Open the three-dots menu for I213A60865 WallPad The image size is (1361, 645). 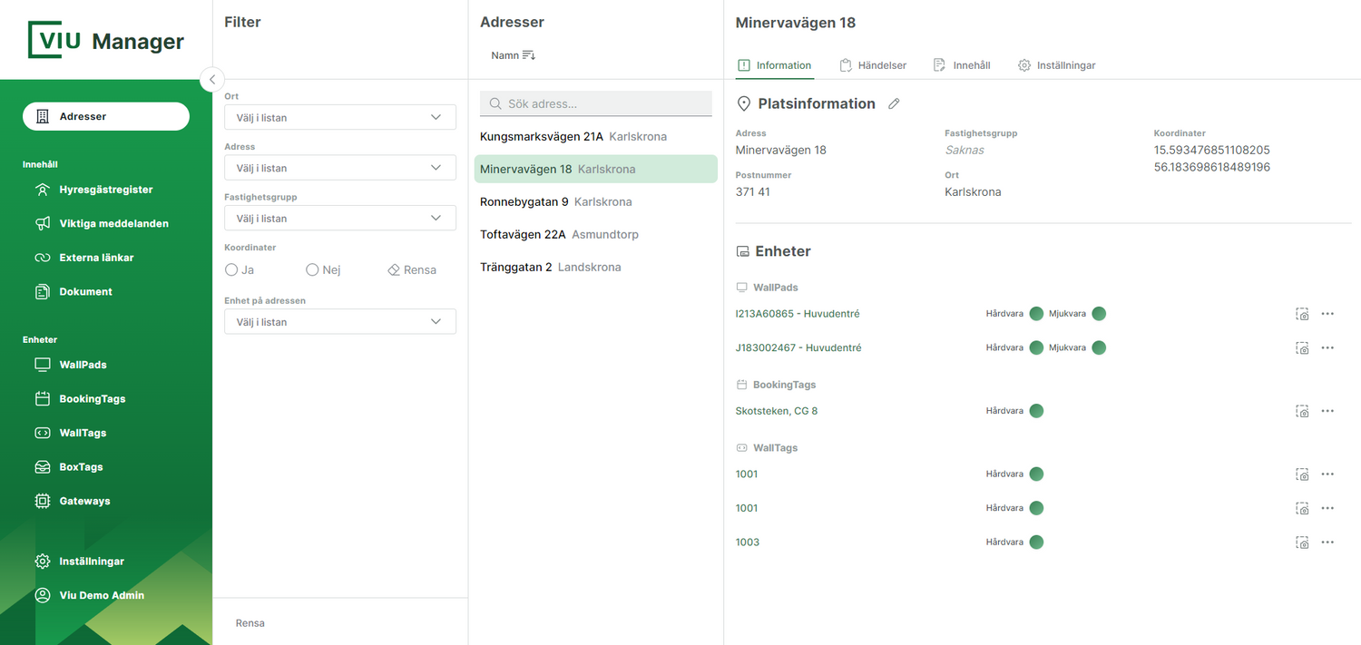(1327, 314)
